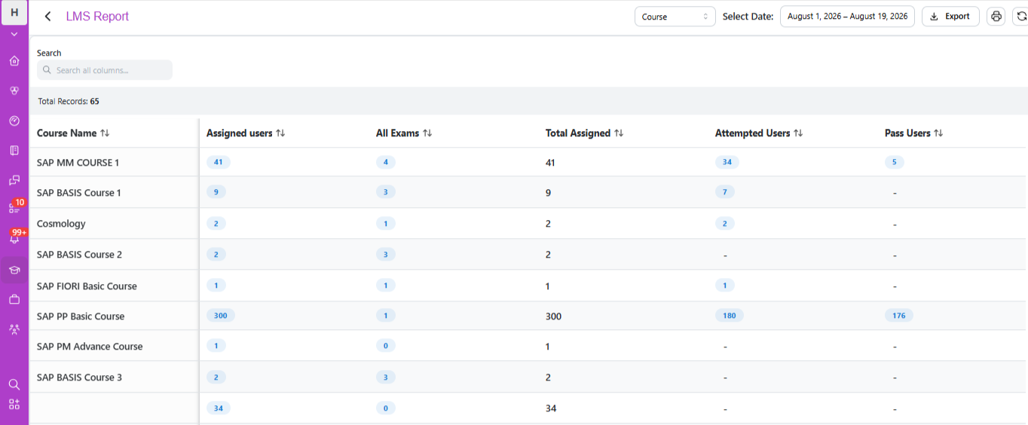Screen dimensions: 1028x425
Task: Click the print icon button
Action: (x=996, y=17)
